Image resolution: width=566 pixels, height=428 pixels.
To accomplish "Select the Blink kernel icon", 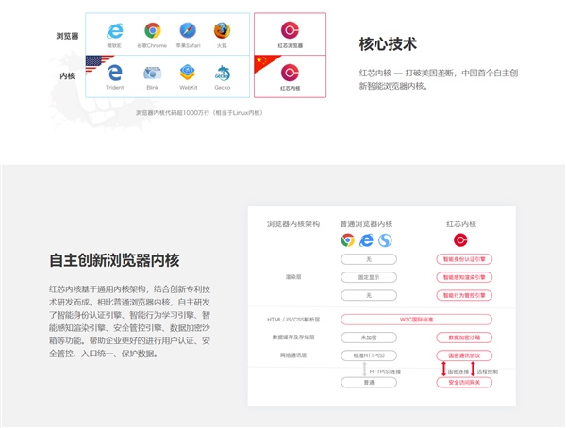I will (x=152, y=74).
